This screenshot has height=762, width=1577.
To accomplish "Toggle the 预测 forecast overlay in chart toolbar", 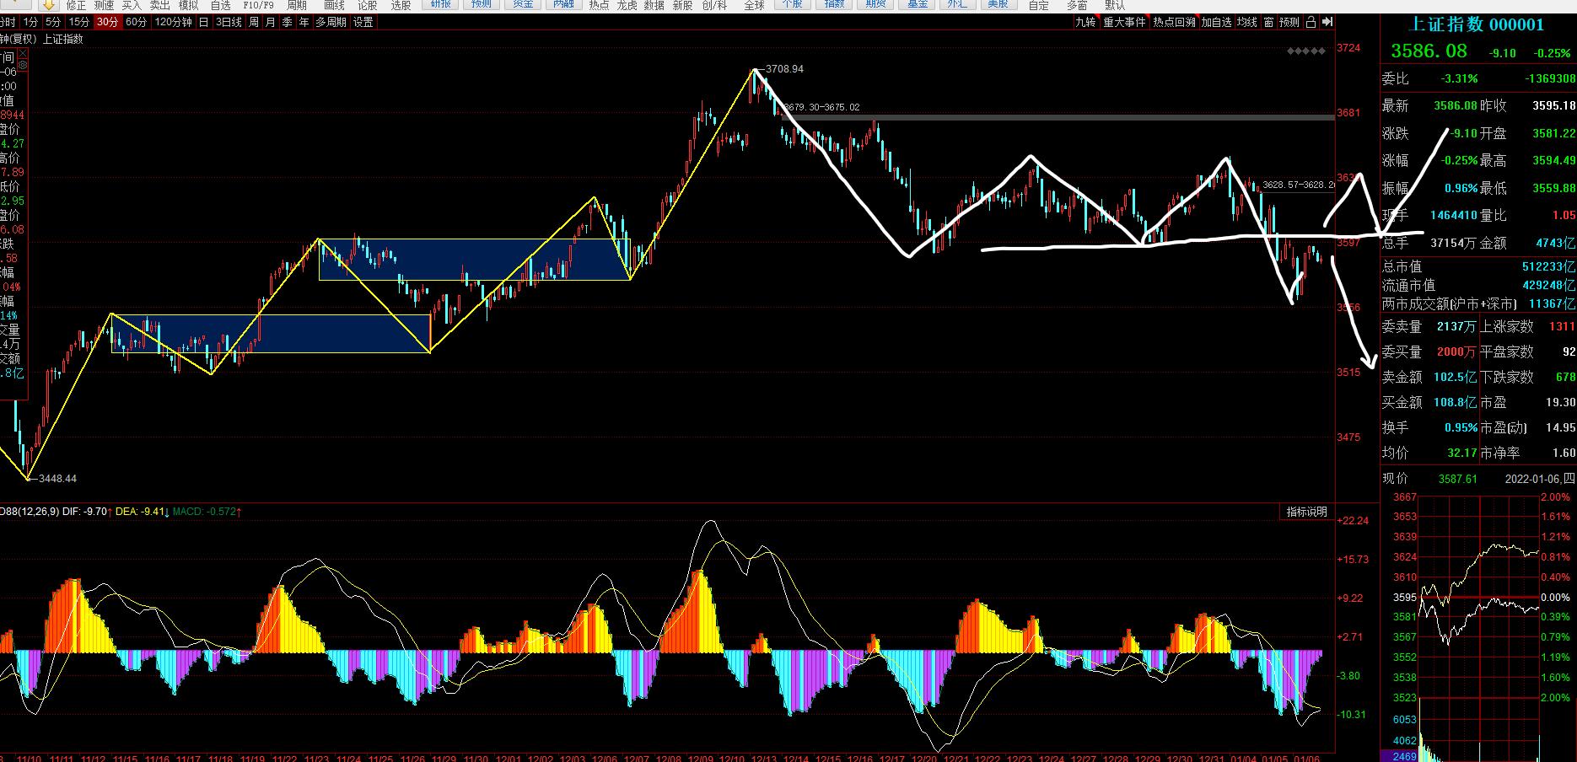I will tap(1289, 23).
